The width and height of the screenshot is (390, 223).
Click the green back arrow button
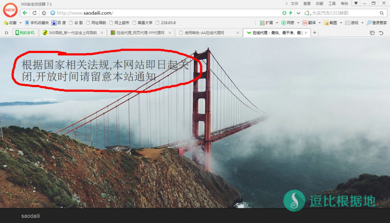click(25, 13)
